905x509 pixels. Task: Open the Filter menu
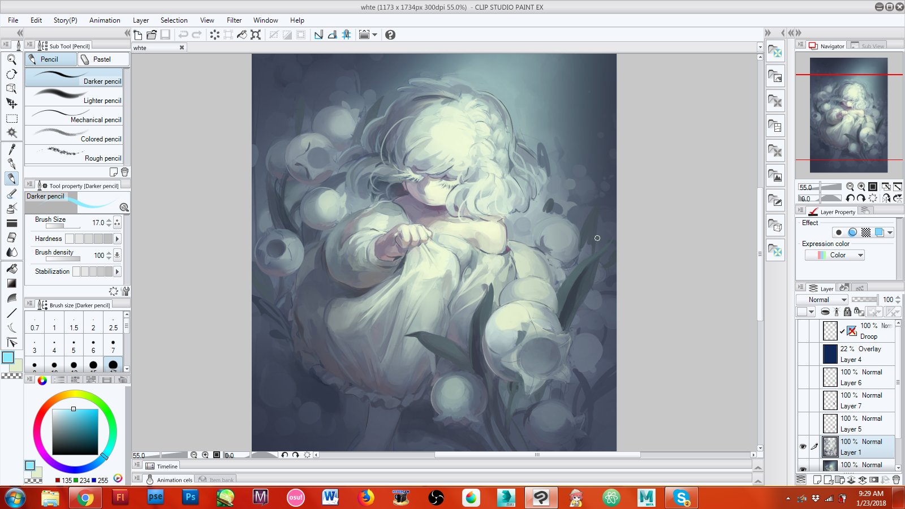(x=234, y=20)
